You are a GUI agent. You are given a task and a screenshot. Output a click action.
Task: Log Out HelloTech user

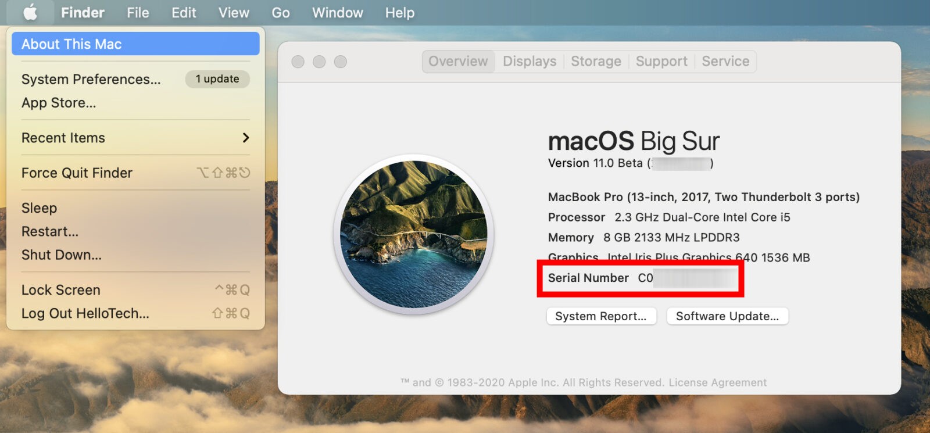[x=85, y=313]
